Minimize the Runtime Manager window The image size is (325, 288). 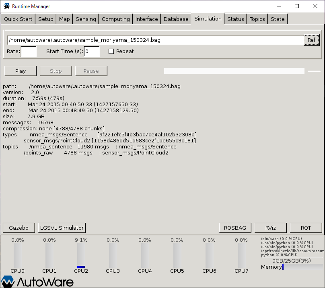pos(279,6)
